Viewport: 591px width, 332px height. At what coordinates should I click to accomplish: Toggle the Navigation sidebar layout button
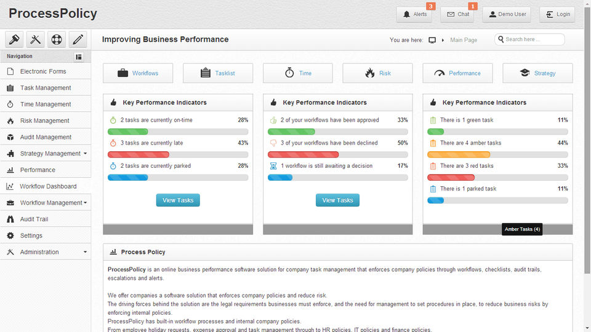79,57
